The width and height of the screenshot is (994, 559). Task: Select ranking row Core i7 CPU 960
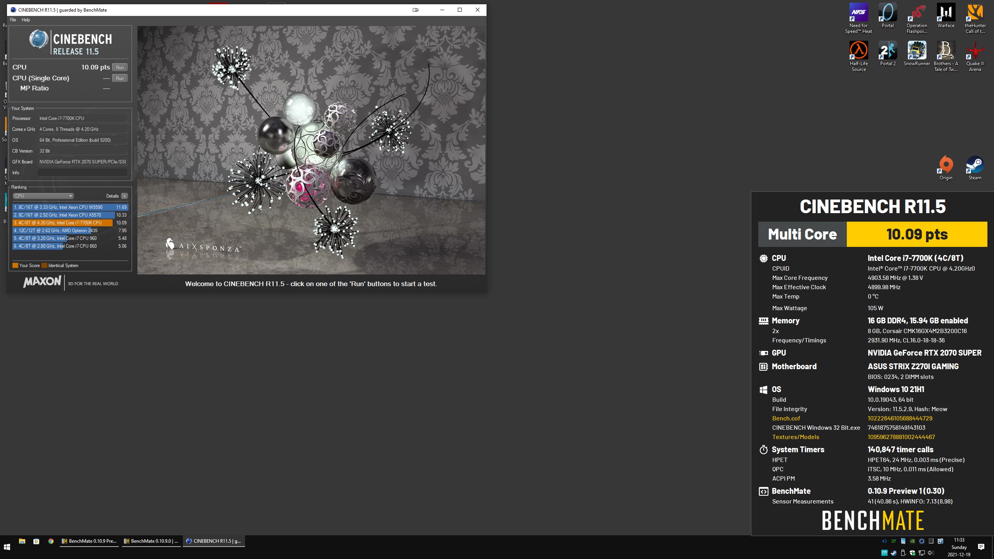coord(70,238)
